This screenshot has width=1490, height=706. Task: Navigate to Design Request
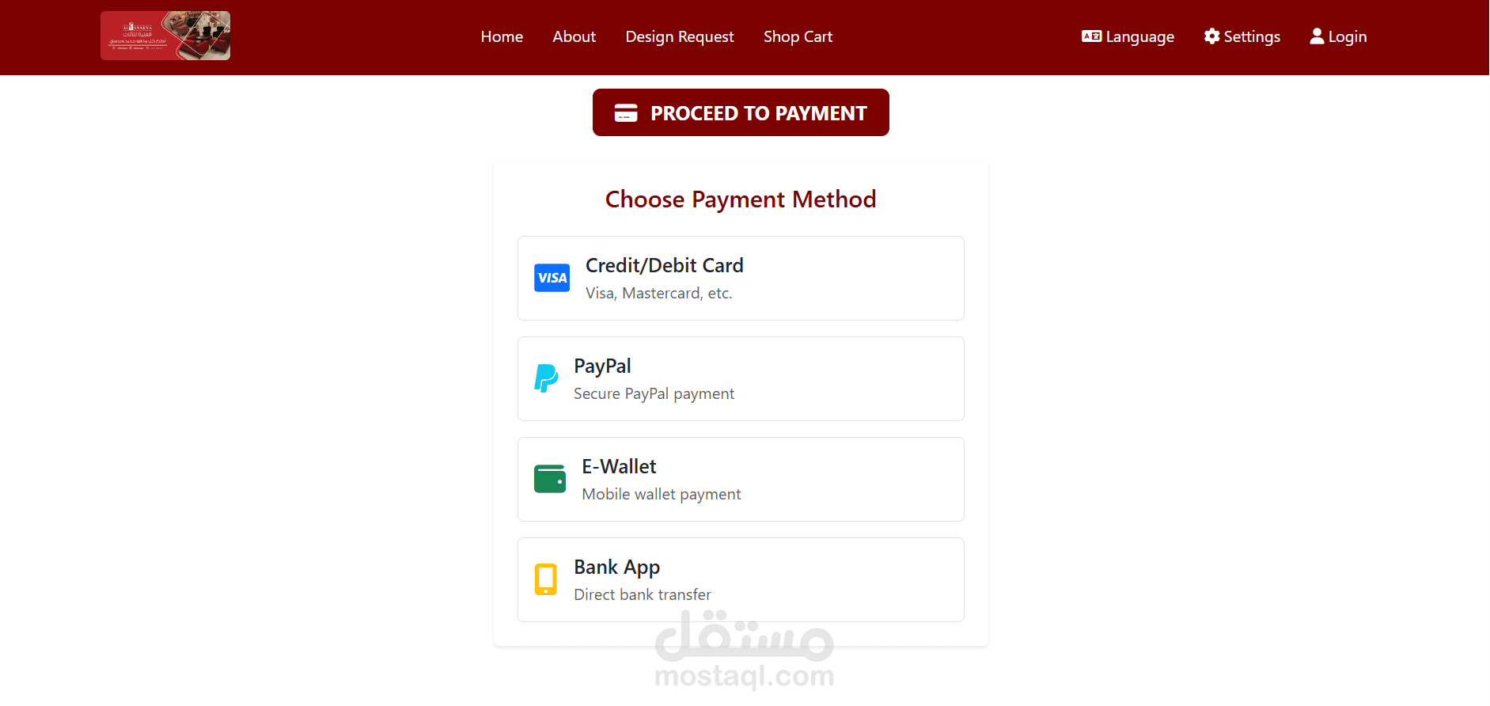[680, 36]
